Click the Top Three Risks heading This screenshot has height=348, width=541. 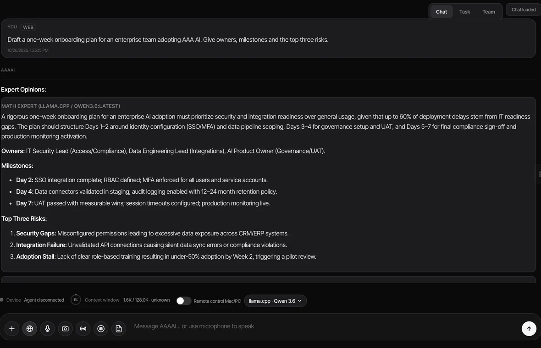(x=24, y=219)
